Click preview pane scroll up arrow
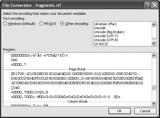The height and width of the screenshot is (118, 160). (x=154, y=55)
